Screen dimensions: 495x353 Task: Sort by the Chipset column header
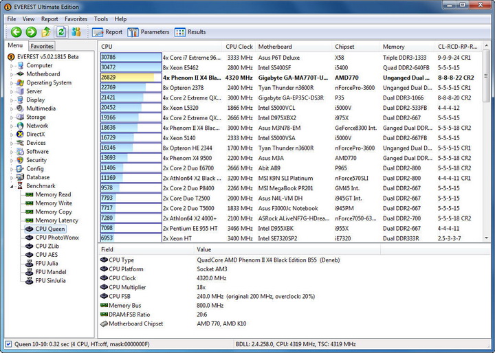click(356, 47)
